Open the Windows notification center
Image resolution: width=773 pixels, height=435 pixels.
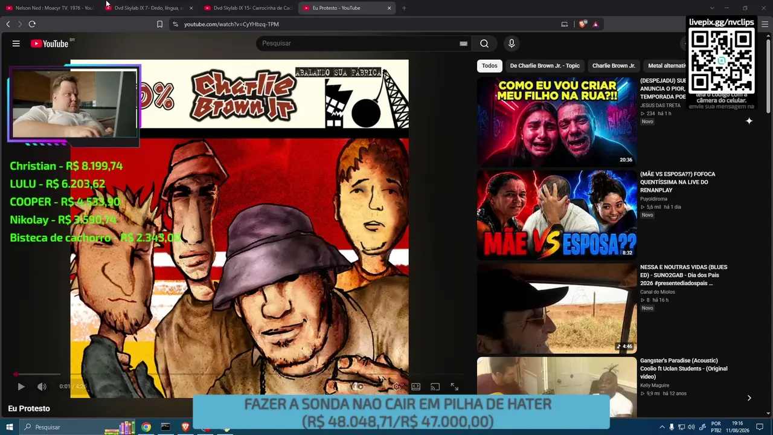760,427
